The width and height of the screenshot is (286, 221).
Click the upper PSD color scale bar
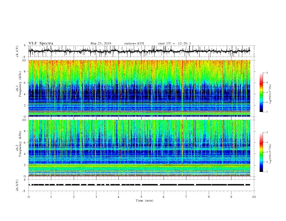tap(261, 92)
